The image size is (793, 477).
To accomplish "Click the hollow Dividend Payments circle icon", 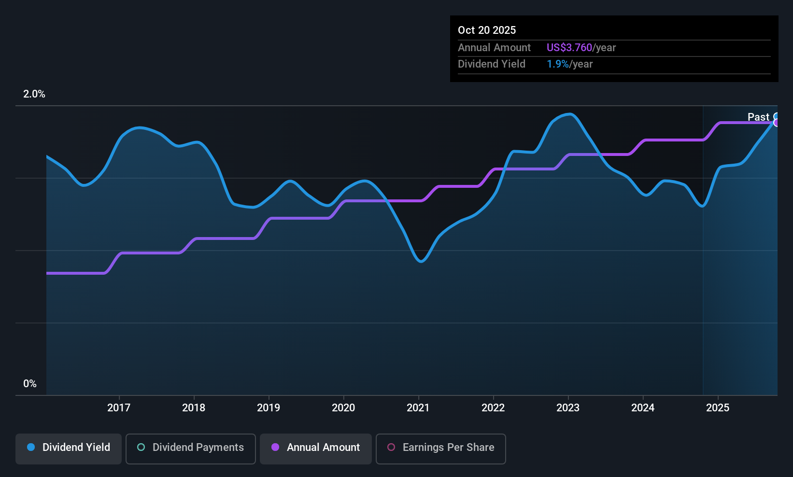I will 141,448.
